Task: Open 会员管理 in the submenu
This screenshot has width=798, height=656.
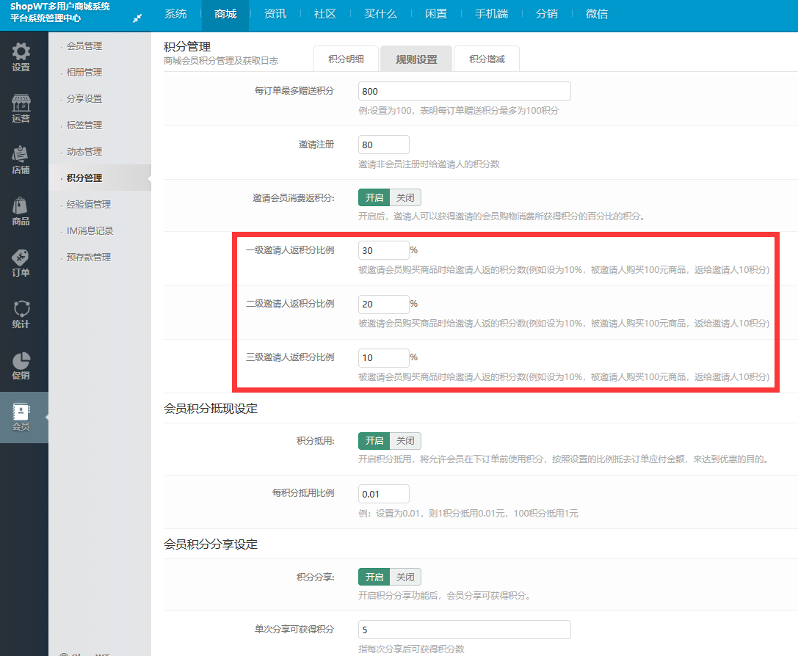Action: click(x=84, y=46)
